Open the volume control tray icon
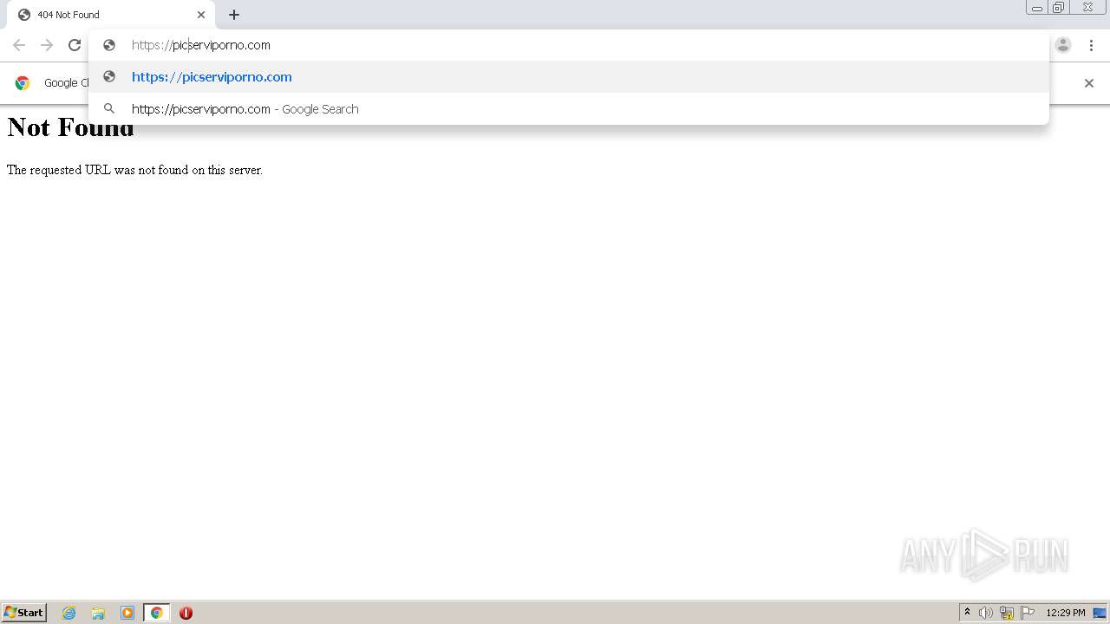 point(986,613)
